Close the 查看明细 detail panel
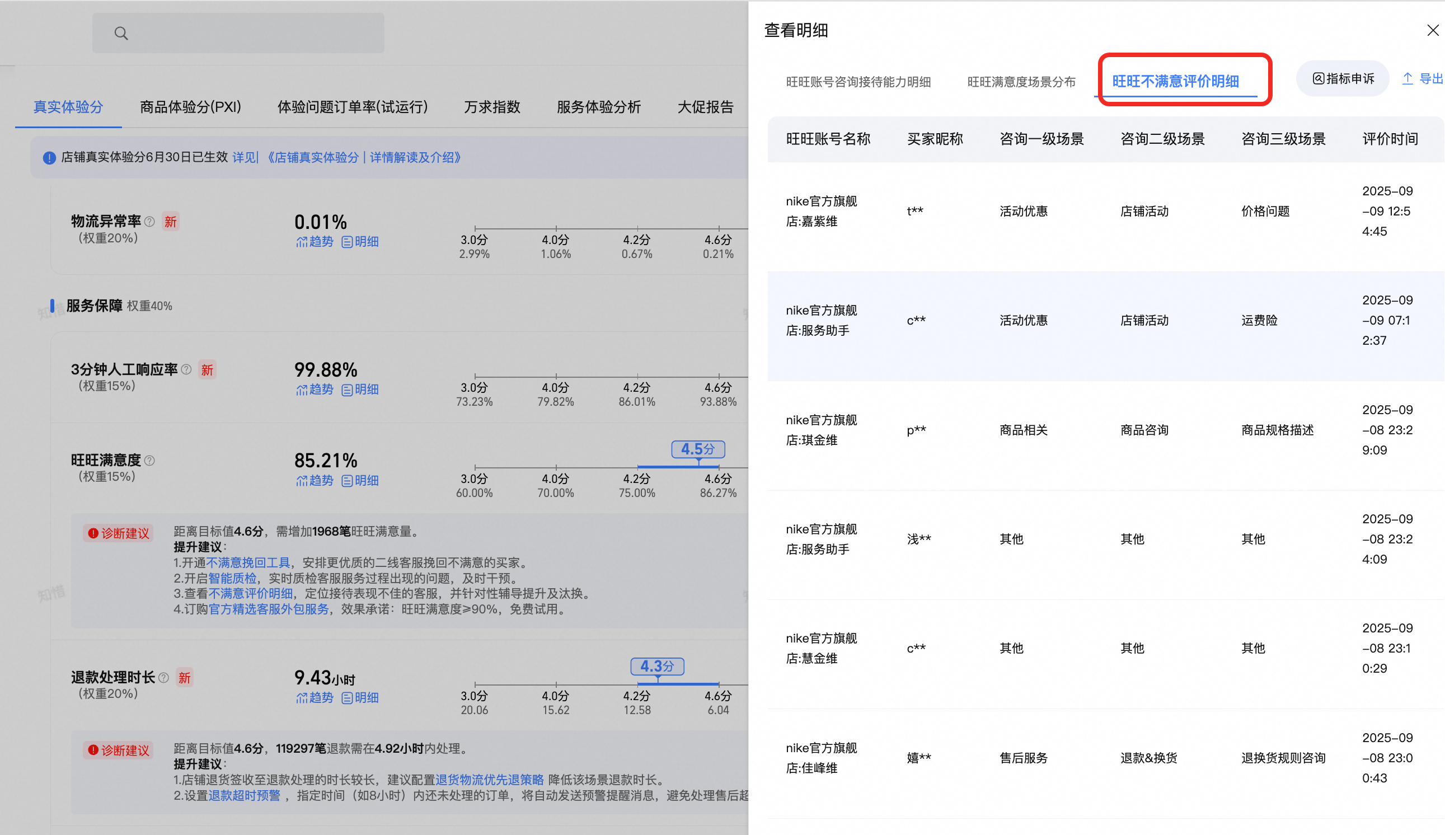1445x835 pixels. (1432, 30)
